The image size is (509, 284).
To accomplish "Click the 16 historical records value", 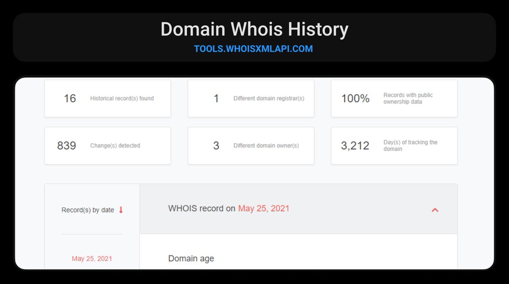I will coord(70,98).
